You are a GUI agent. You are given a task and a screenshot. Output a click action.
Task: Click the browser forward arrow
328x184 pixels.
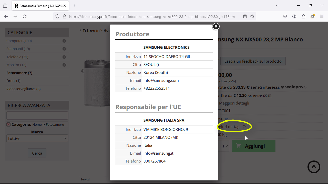click(x=15, y=16)
